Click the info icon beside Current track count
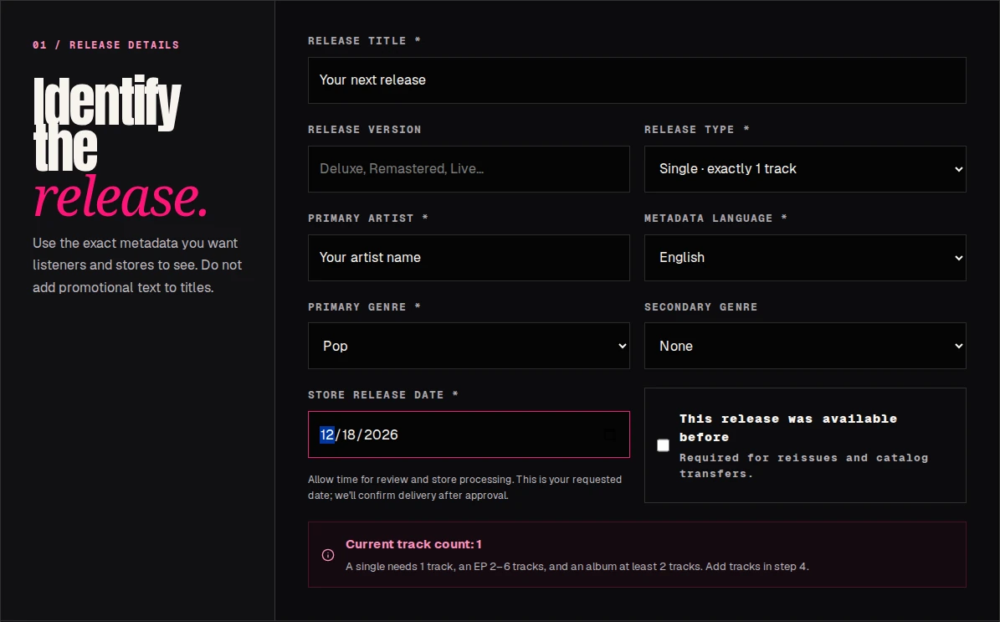The width and height of the screenshot is (1000, 622). click(328, 555)
